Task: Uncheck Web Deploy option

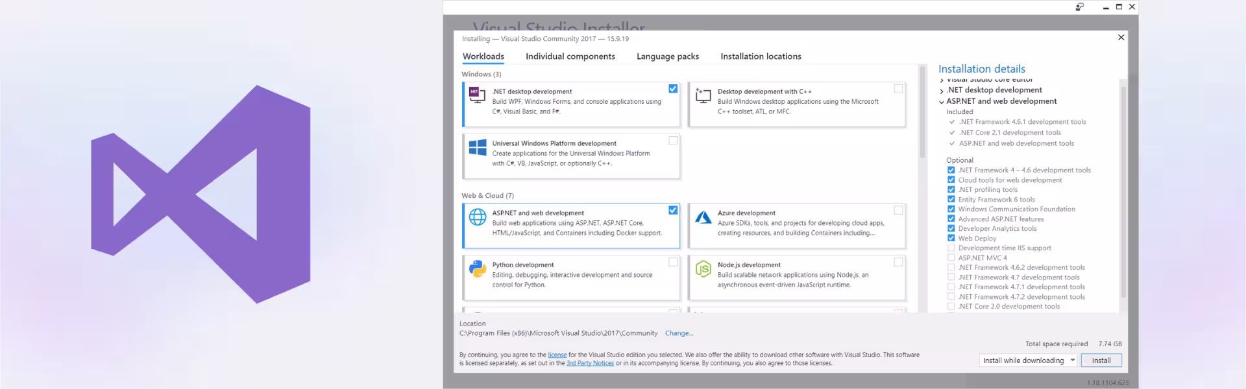Action: [951, 238]
